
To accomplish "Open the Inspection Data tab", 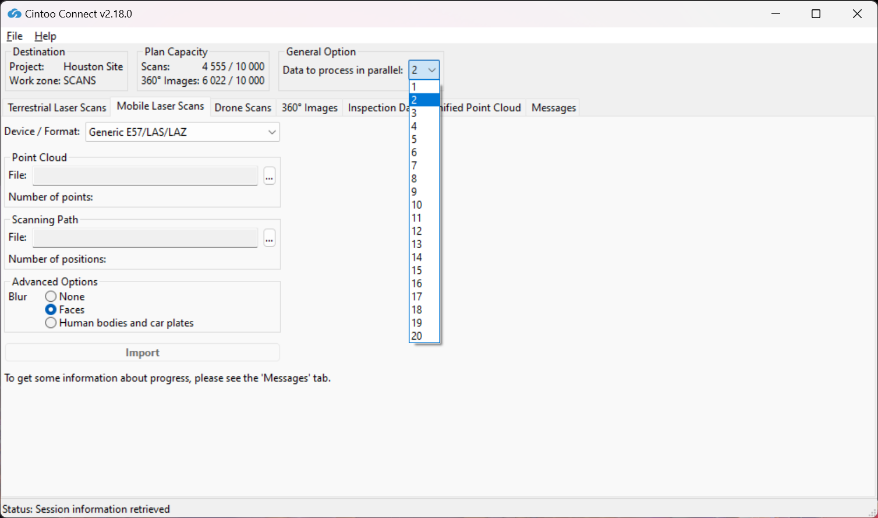I will coord(377,108).
